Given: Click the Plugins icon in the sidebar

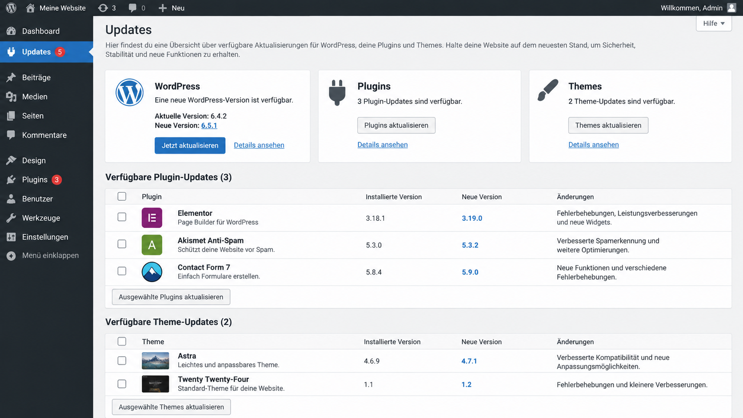Looking at the screenshot, I should 11,179.
